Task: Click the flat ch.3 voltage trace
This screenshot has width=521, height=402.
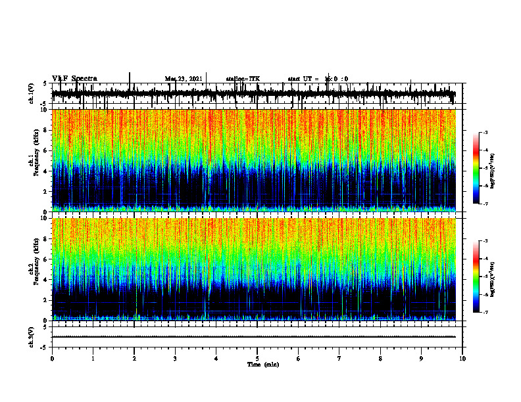Action: click(x=254, y=337)
